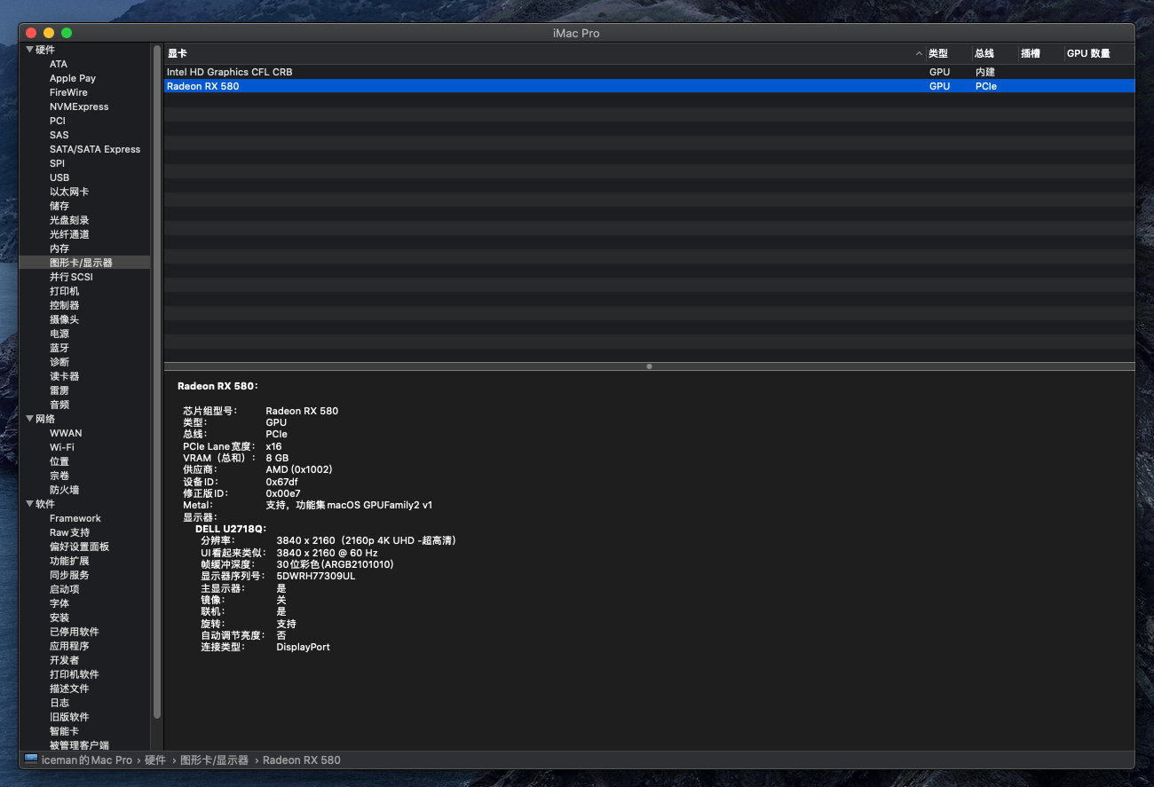Open 雷雳 entry

tap(59, 390)
